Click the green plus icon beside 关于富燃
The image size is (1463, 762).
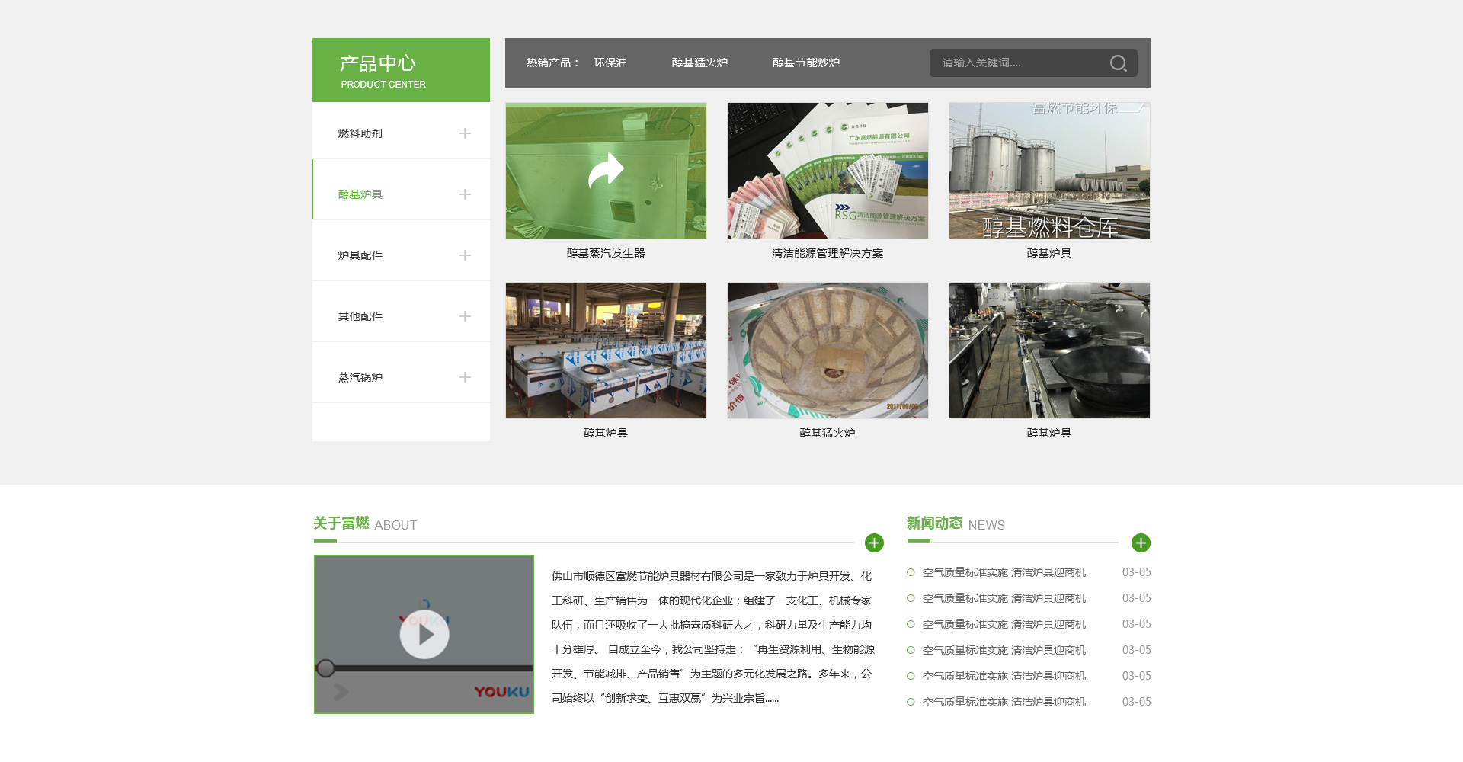point(874,543)
